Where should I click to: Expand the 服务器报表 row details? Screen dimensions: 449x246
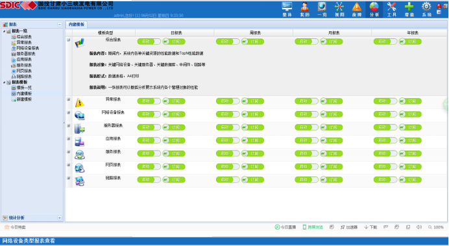click(x=68, y=125)
